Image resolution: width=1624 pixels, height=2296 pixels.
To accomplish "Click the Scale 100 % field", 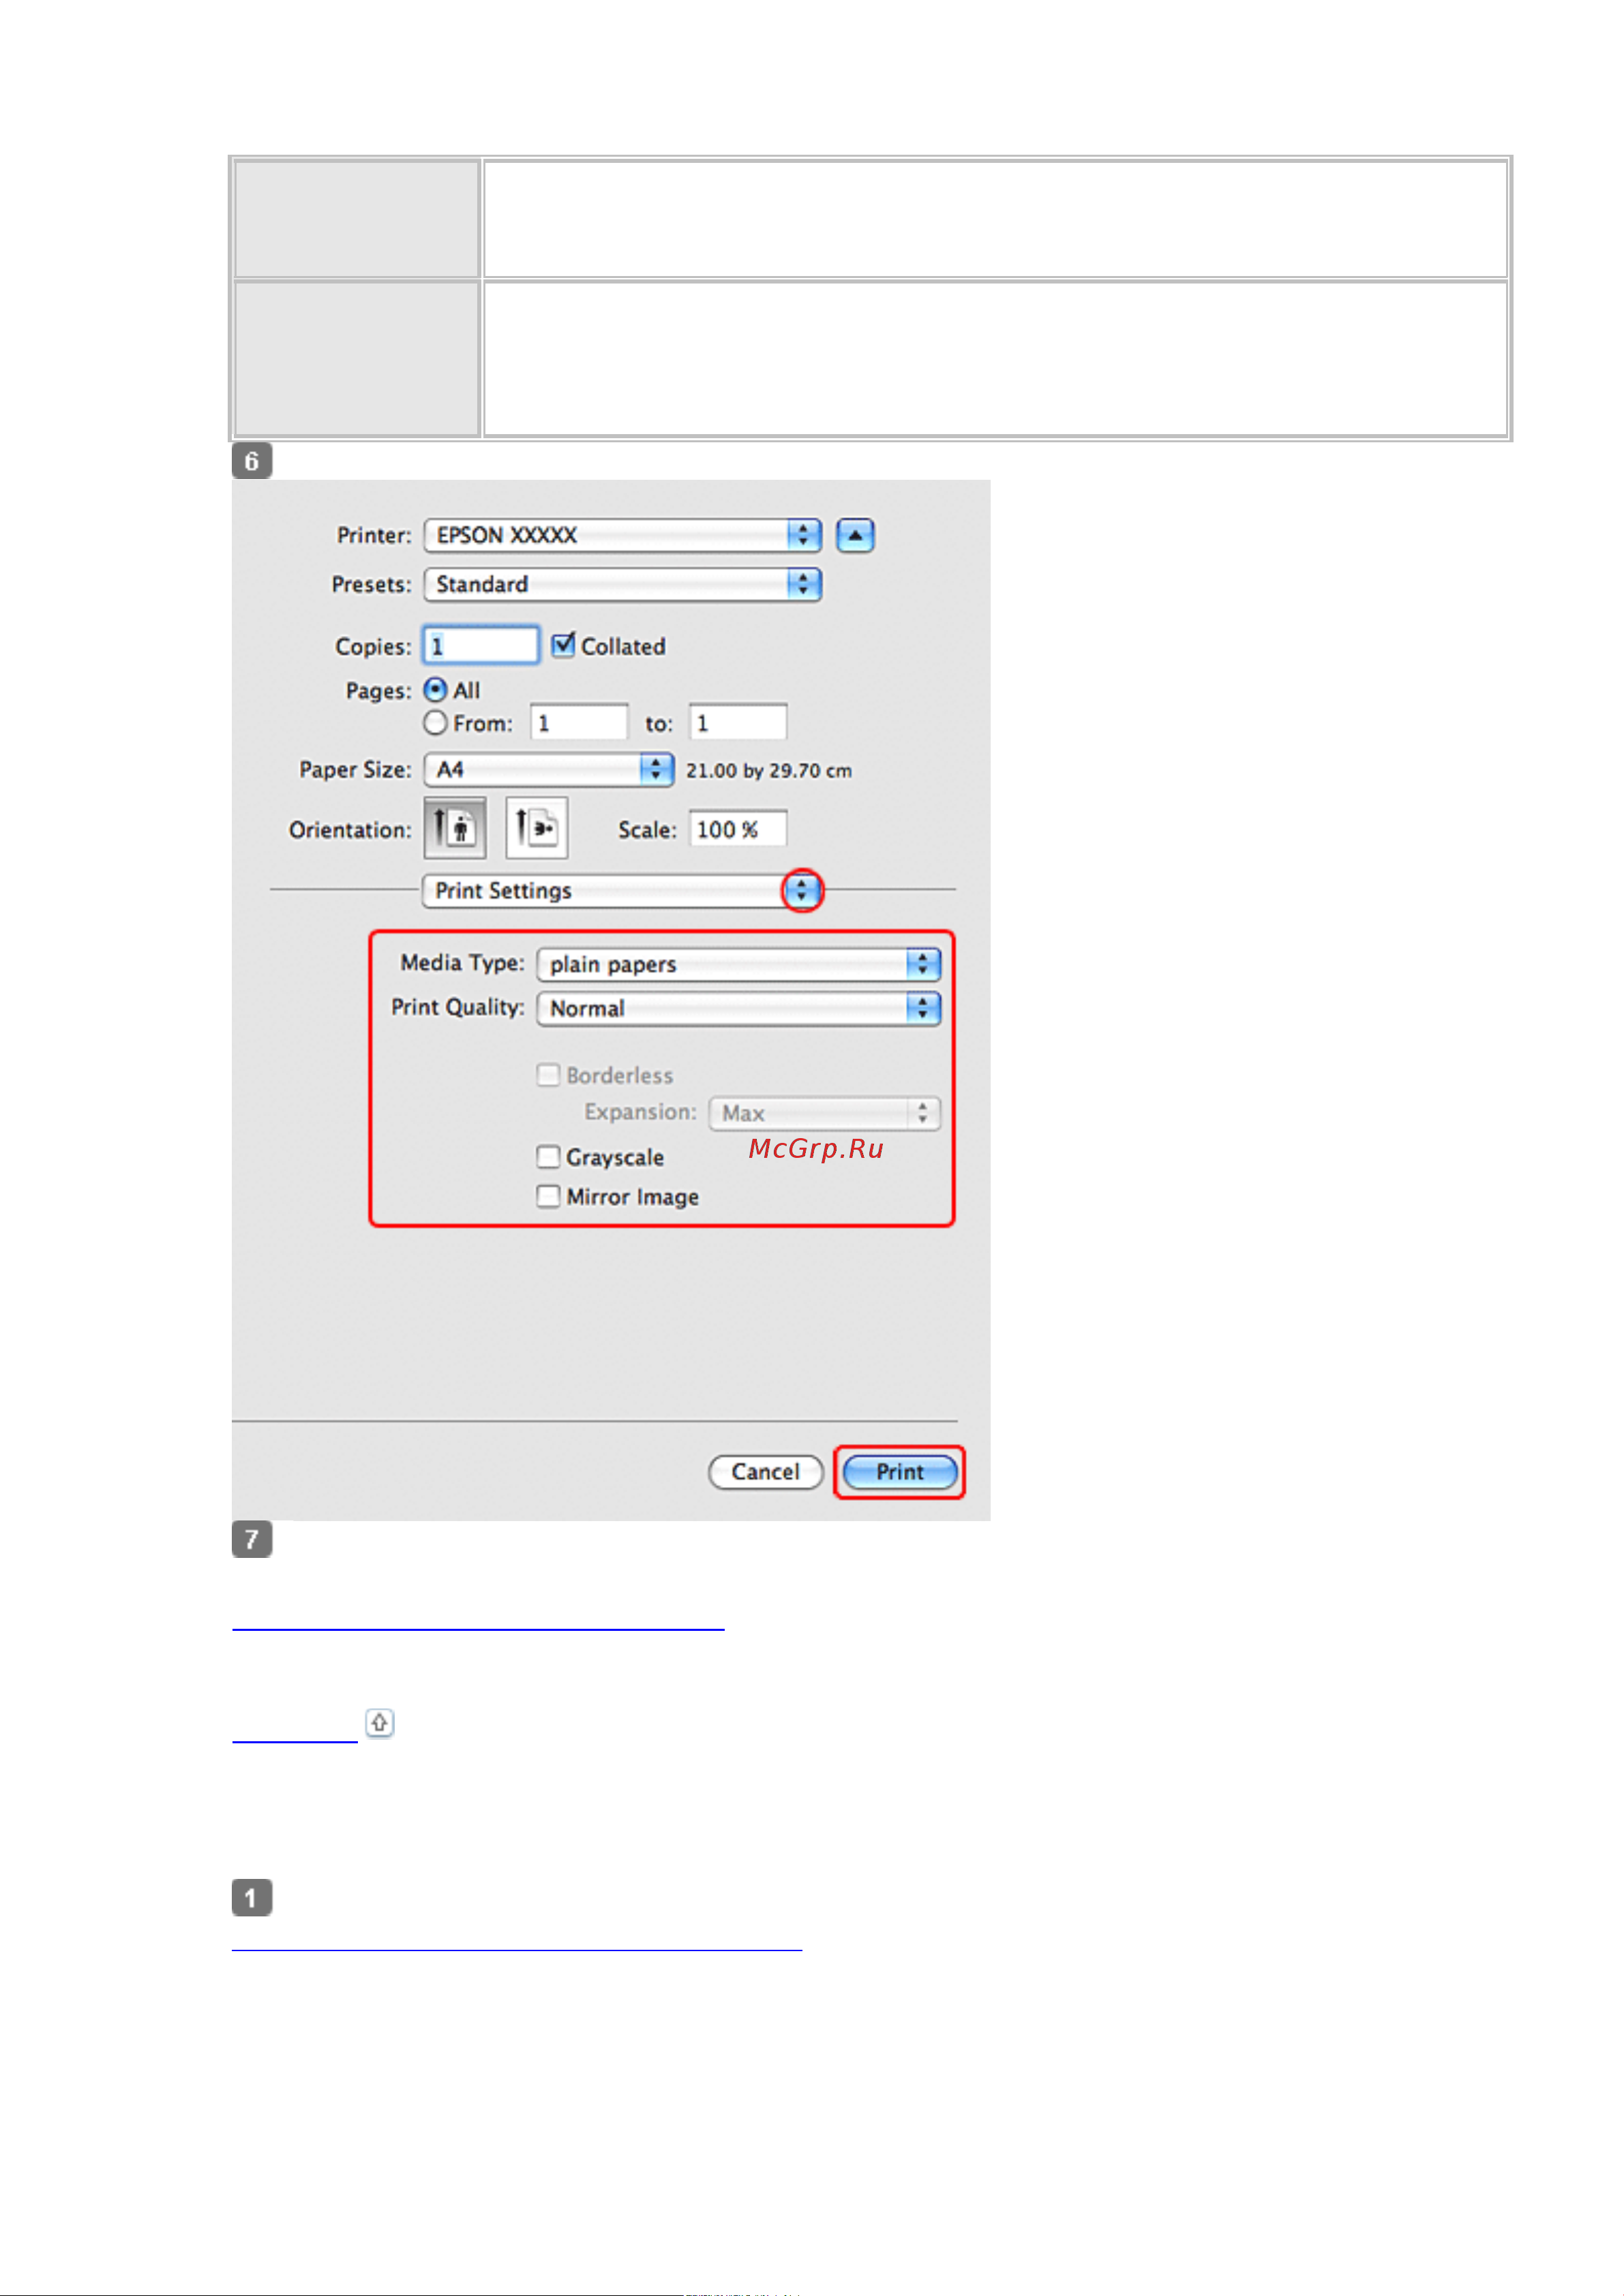I will coord(738,829).
